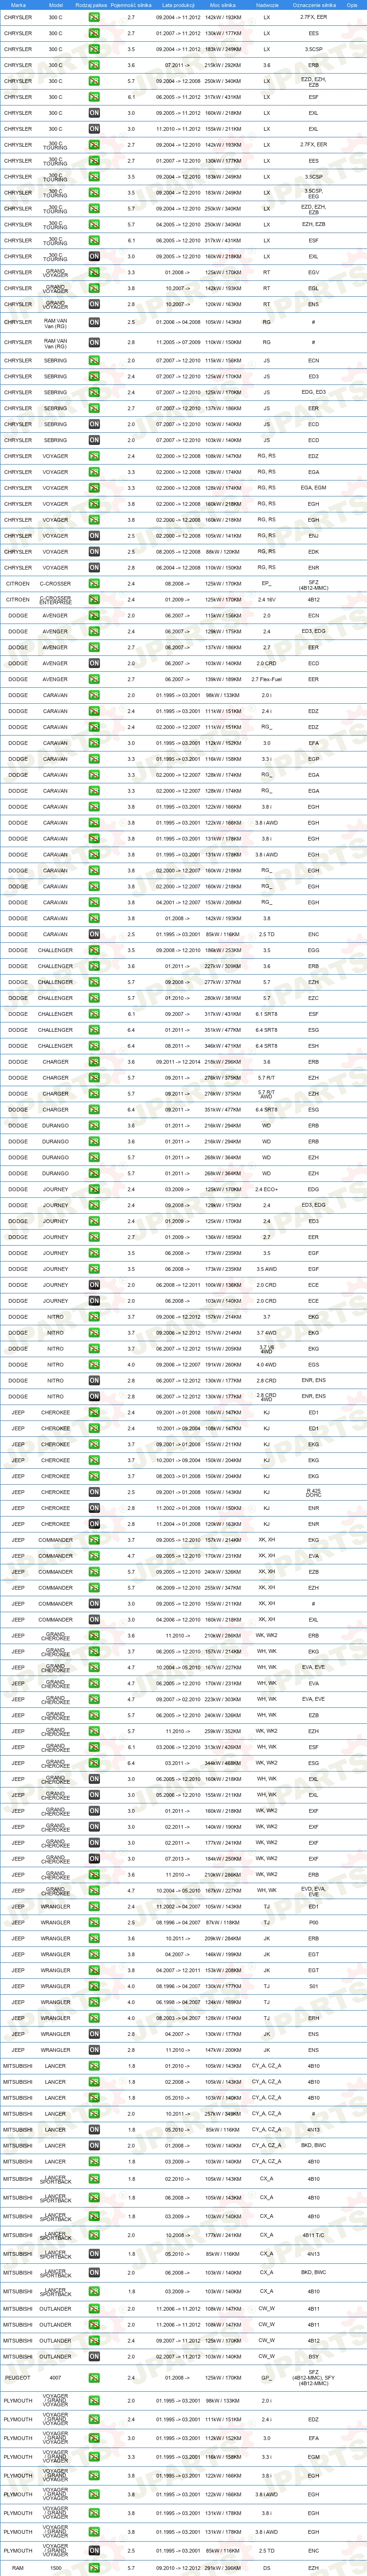Click petrol icon in Chrysler 300 C 3.6 ERB row
Screen dimensions: 367x2576
94,65
